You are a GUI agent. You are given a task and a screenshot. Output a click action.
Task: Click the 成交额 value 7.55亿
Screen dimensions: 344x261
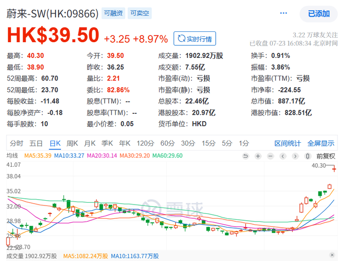(x=195, y=67)
